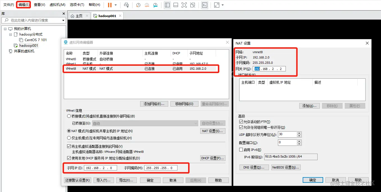381x192 pixels.
Task: Open the 查看(V) menu
Action: click(40, 5)
